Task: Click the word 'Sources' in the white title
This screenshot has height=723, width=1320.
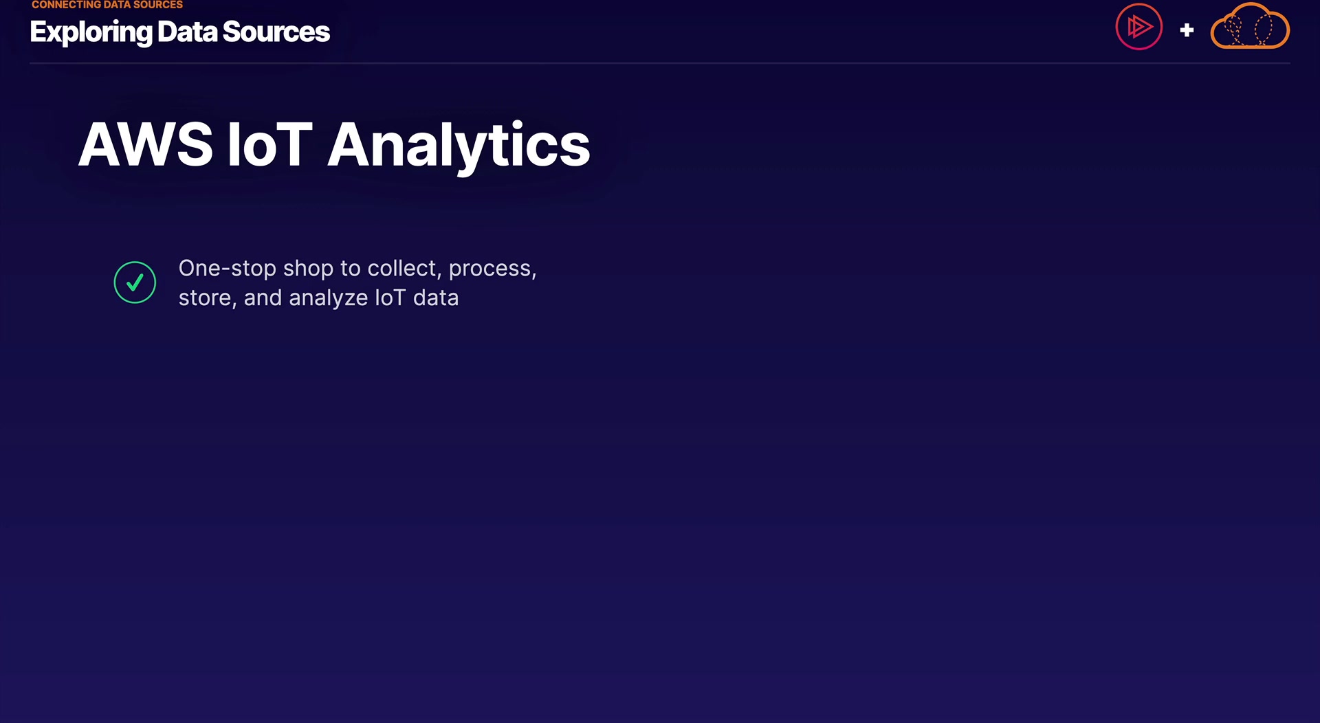Action: pyautogui.click(x=276, y=32)
